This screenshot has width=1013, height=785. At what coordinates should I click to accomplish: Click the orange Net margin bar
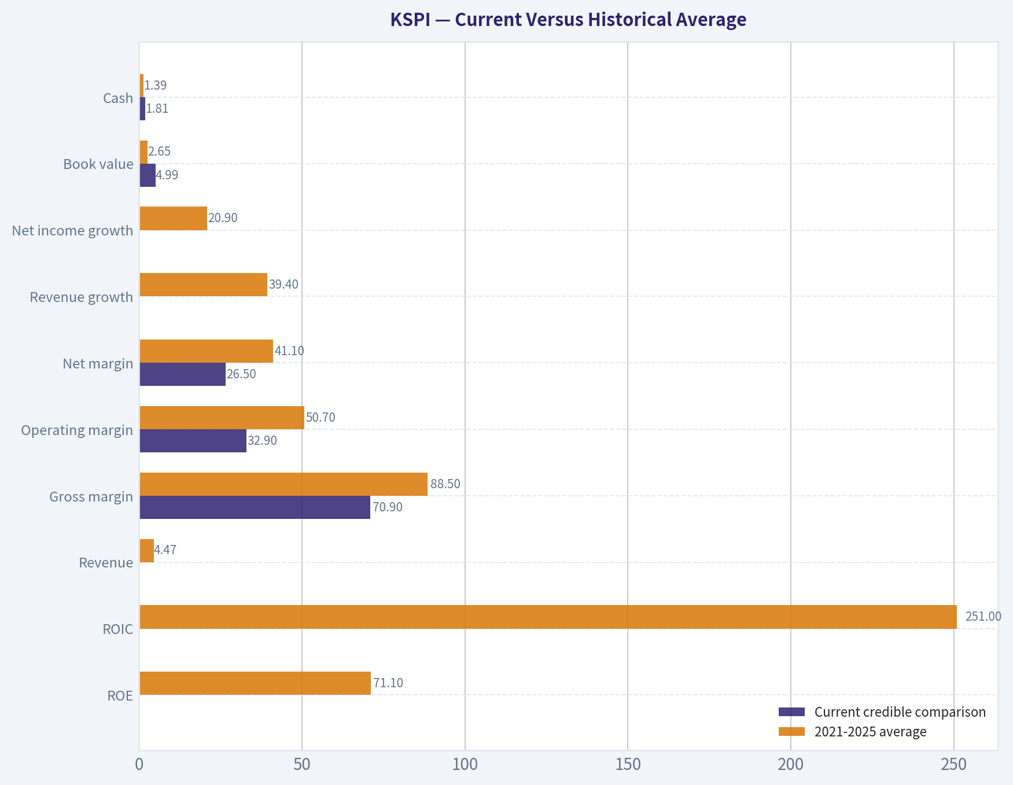pos(207,351)
